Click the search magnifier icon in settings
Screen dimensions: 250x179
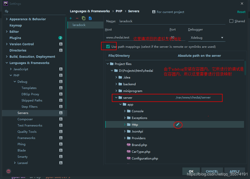coord(7,11)
